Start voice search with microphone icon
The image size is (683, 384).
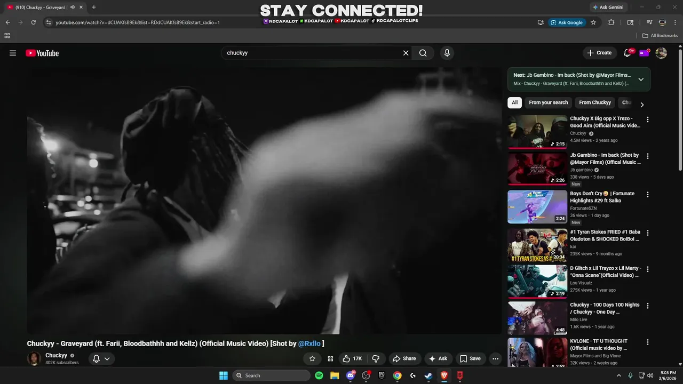click(447, 53)
